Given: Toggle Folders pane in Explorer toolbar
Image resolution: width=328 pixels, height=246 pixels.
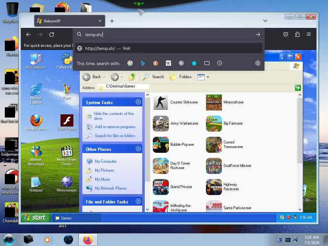Looking at the screenshot, I should pyautogui.click(x=180, y=77).
